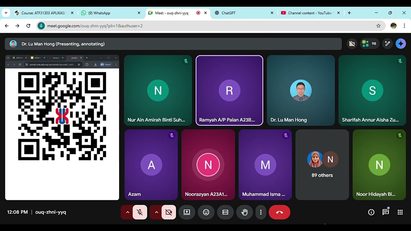411x231 pixels.
Task: Select Noorazyan A23A1... participant tile
Action: 208,165
